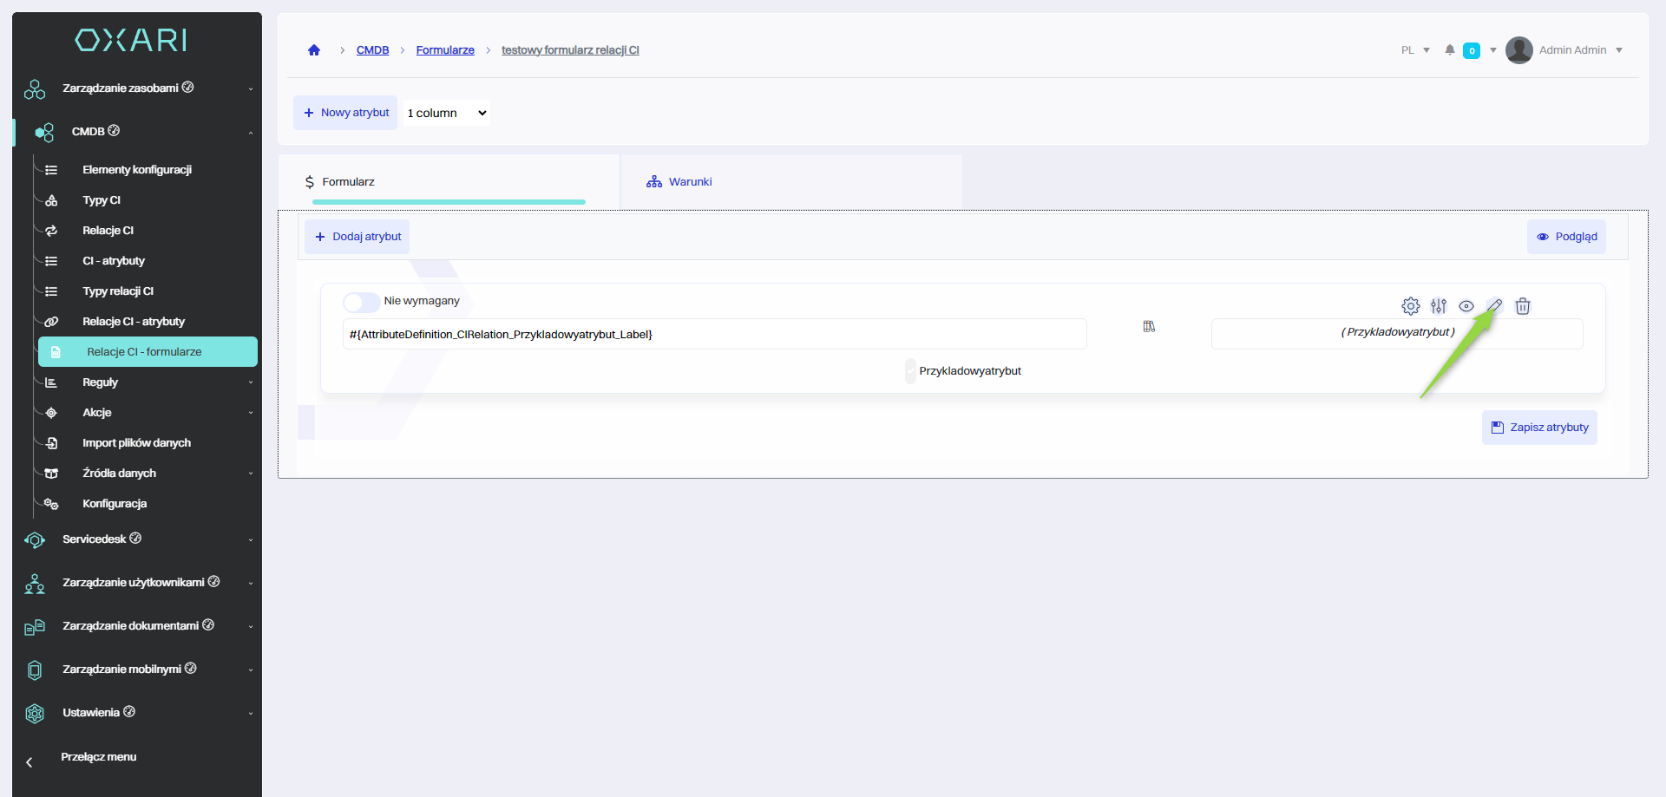Open notifications bell icon
Viewport: 1666px width, 797px height.
(x=1449, y=50)
